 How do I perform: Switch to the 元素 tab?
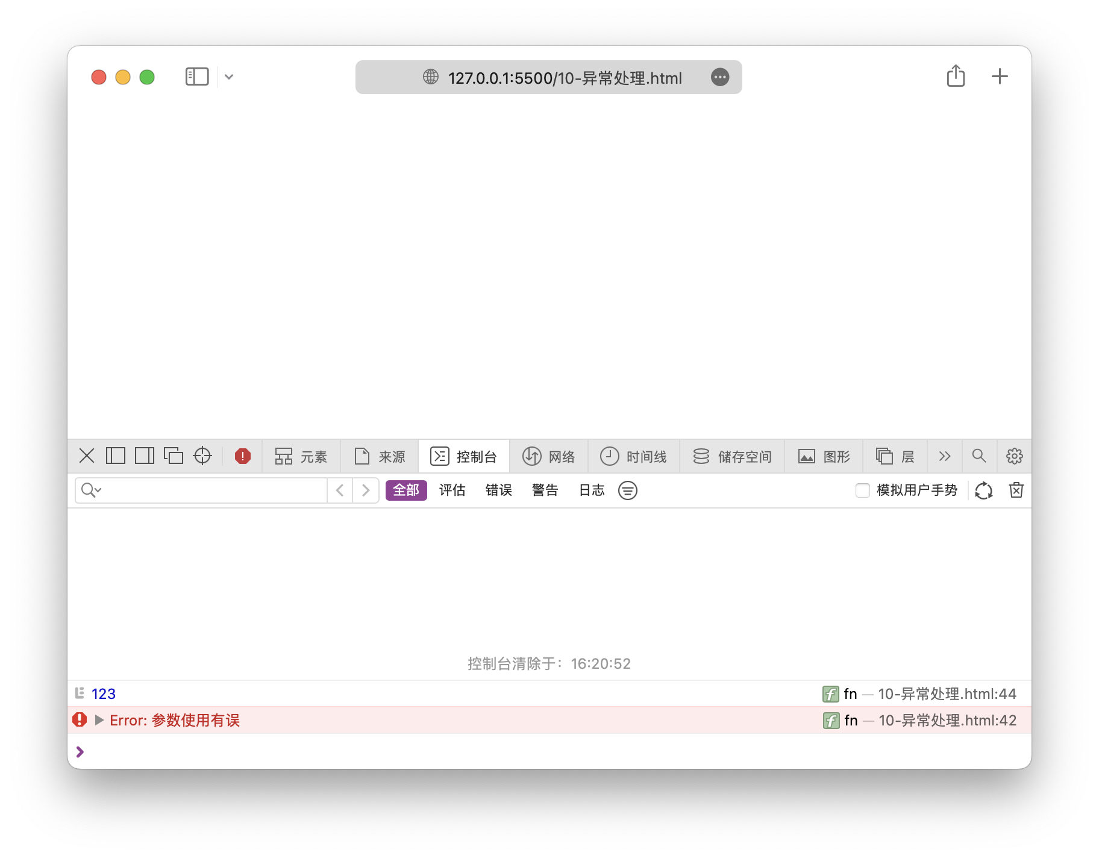click(301, 456)
